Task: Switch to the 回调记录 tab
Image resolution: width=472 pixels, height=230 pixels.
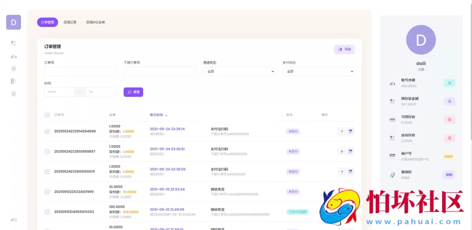Action: [x=70, y=22]
